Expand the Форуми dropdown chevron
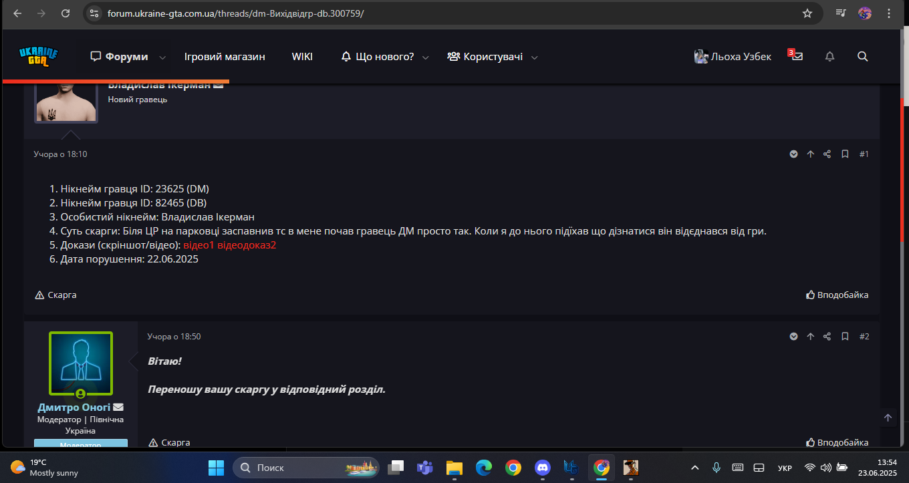Viewport: 909px width, 483px height. coord(162,57)
